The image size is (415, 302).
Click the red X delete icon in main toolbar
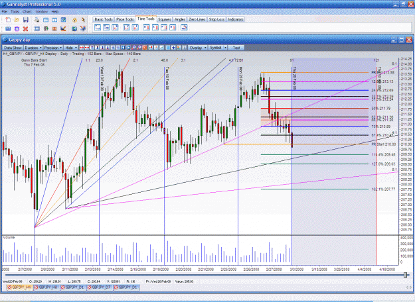click(25, 28)
